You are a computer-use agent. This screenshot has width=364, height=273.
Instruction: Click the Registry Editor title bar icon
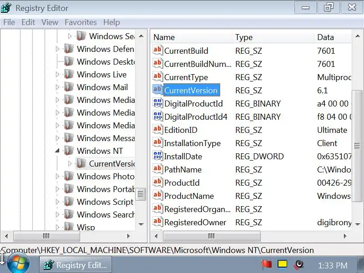(x=6, y=8)
